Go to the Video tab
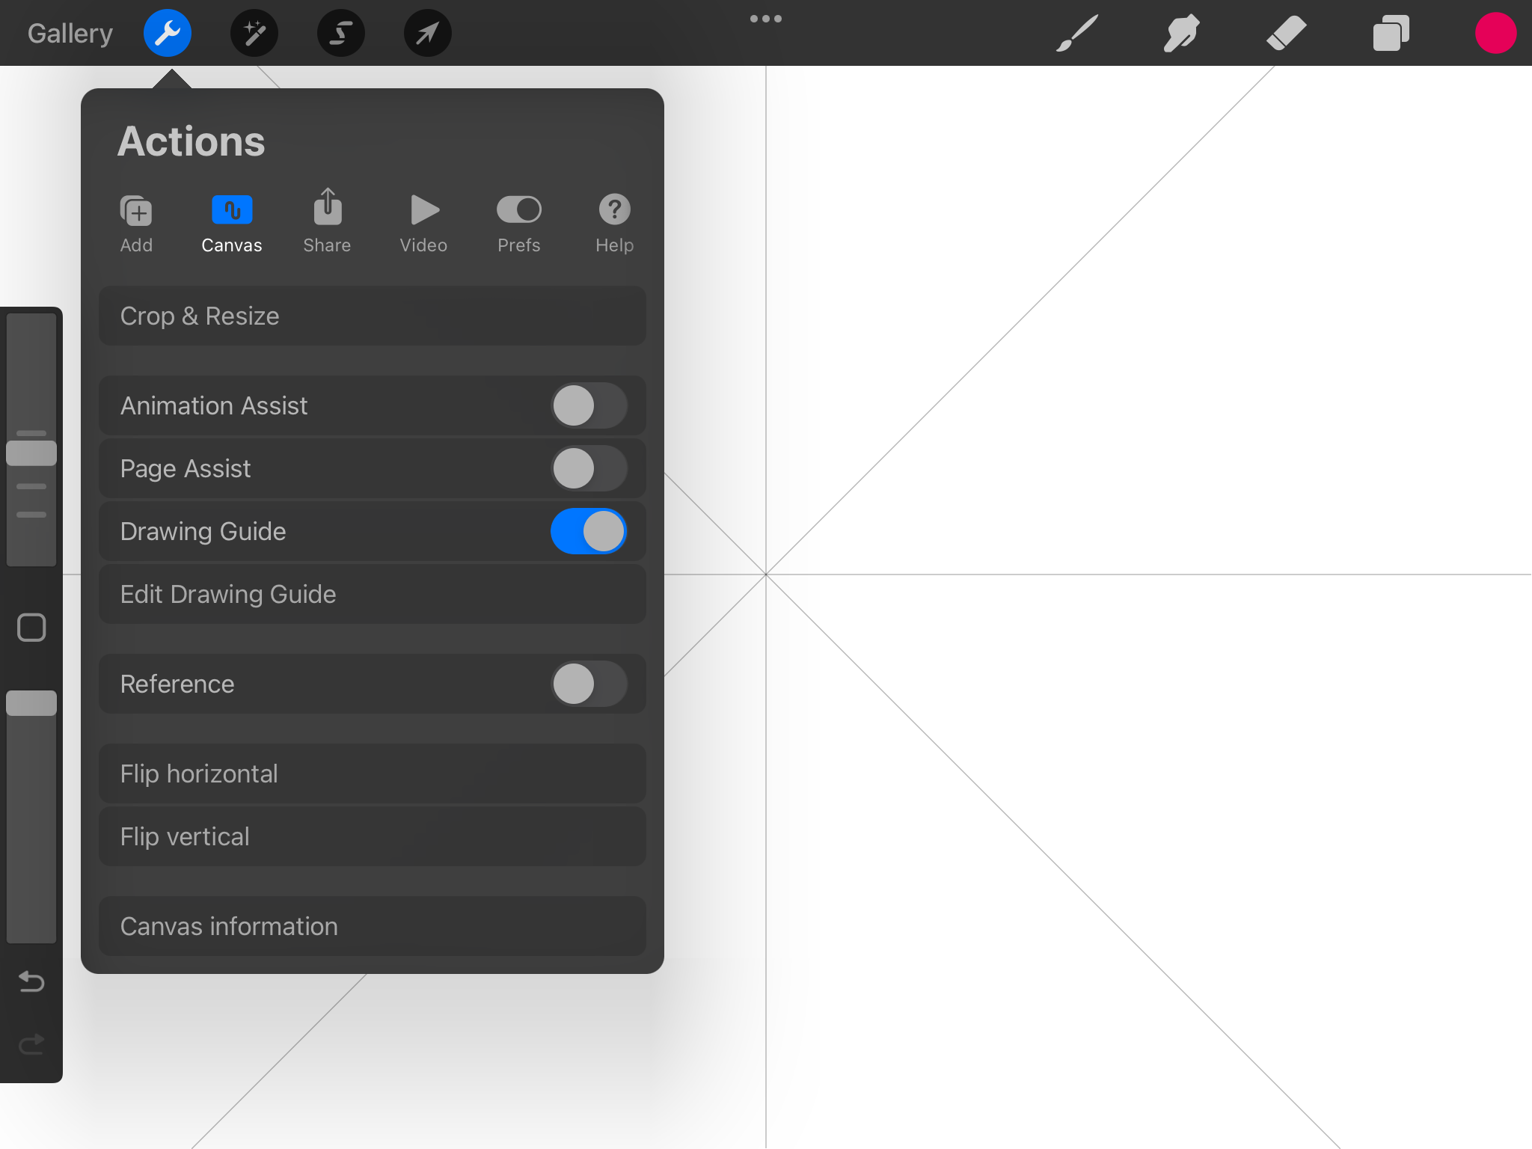 423,222
